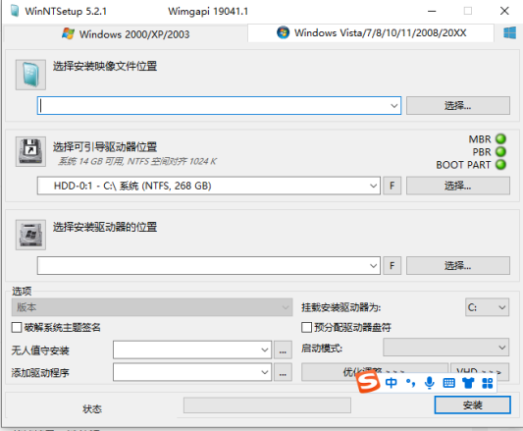
Task: Toggle Chinese mode in Sogou input bar
Action: click(x=392, y=383)
